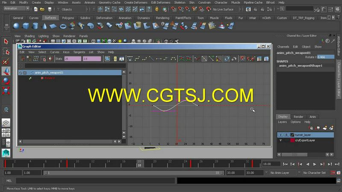Click the playback range slider bar
342x192 pixels.
(x=133, y=173)
